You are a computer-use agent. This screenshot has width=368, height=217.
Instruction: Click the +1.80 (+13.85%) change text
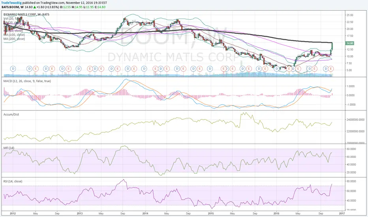coord(48,7)
